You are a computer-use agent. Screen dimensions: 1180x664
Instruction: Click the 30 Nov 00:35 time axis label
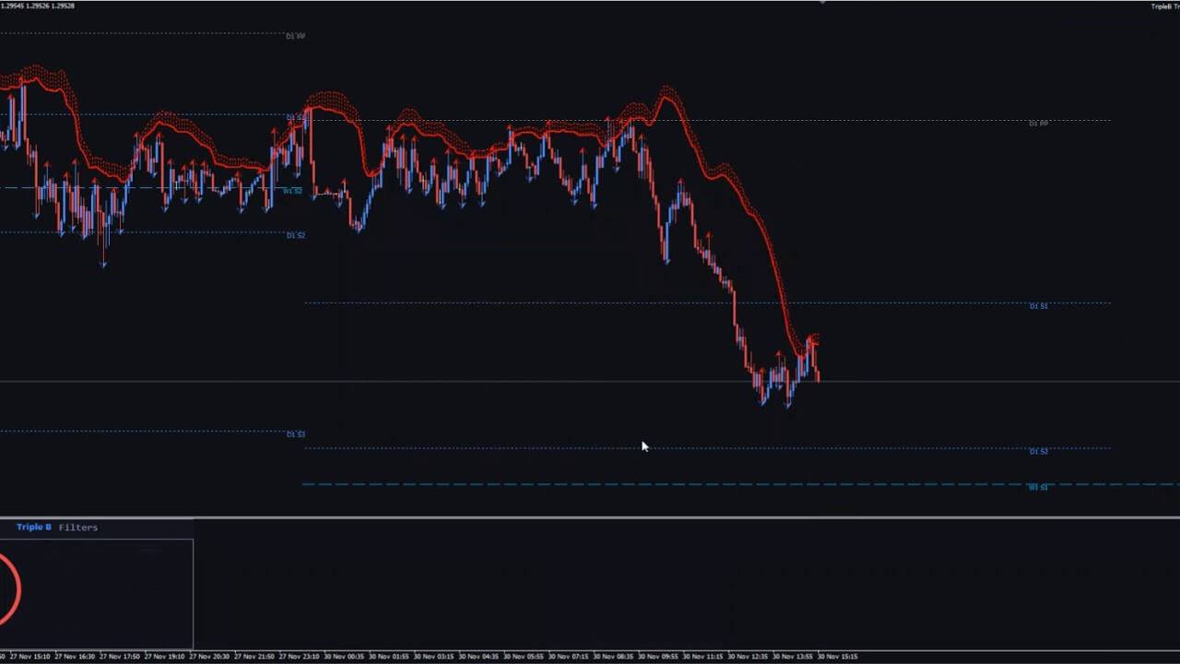pyautogui.click(x=344, y=657)
